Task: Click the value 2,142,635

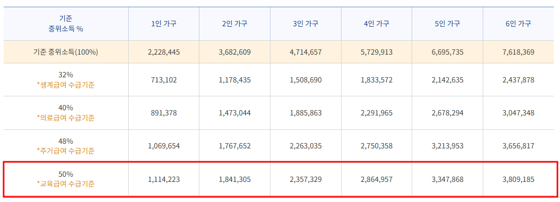Action: click(x=448, y=80)
